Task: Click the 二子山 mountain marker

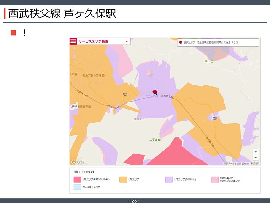Action: (159, 140)
